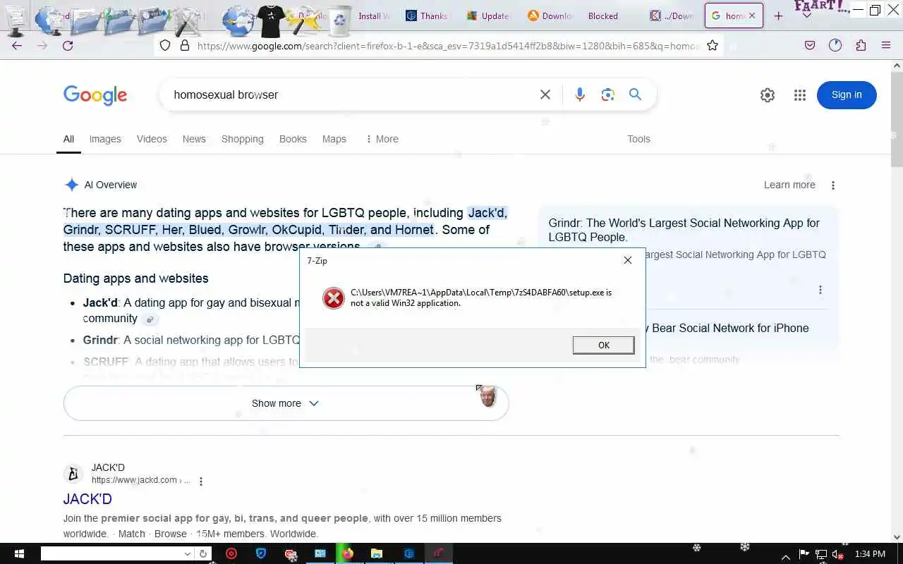Open site security lock info
The height and width of the screenshot is (564, 903).
click(x=185, y=45)
